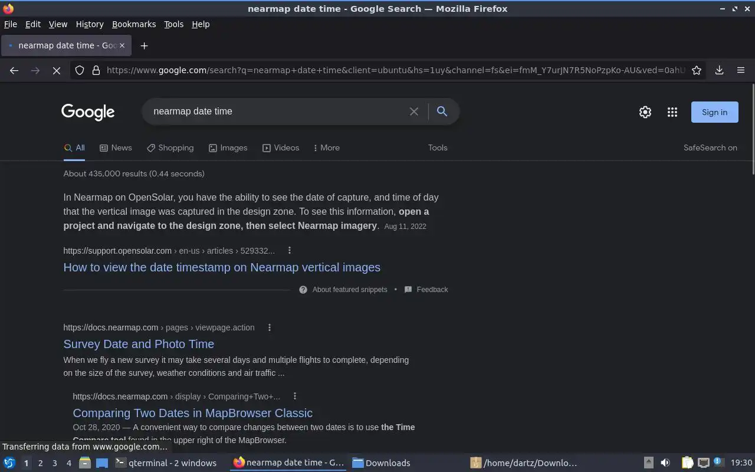Switch to the Videos results tab
Screen dimensions: 755x472
281,148
